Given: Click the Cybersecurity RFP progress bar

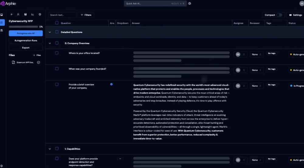Looking at the screenshot, I should tap(23, 27).
